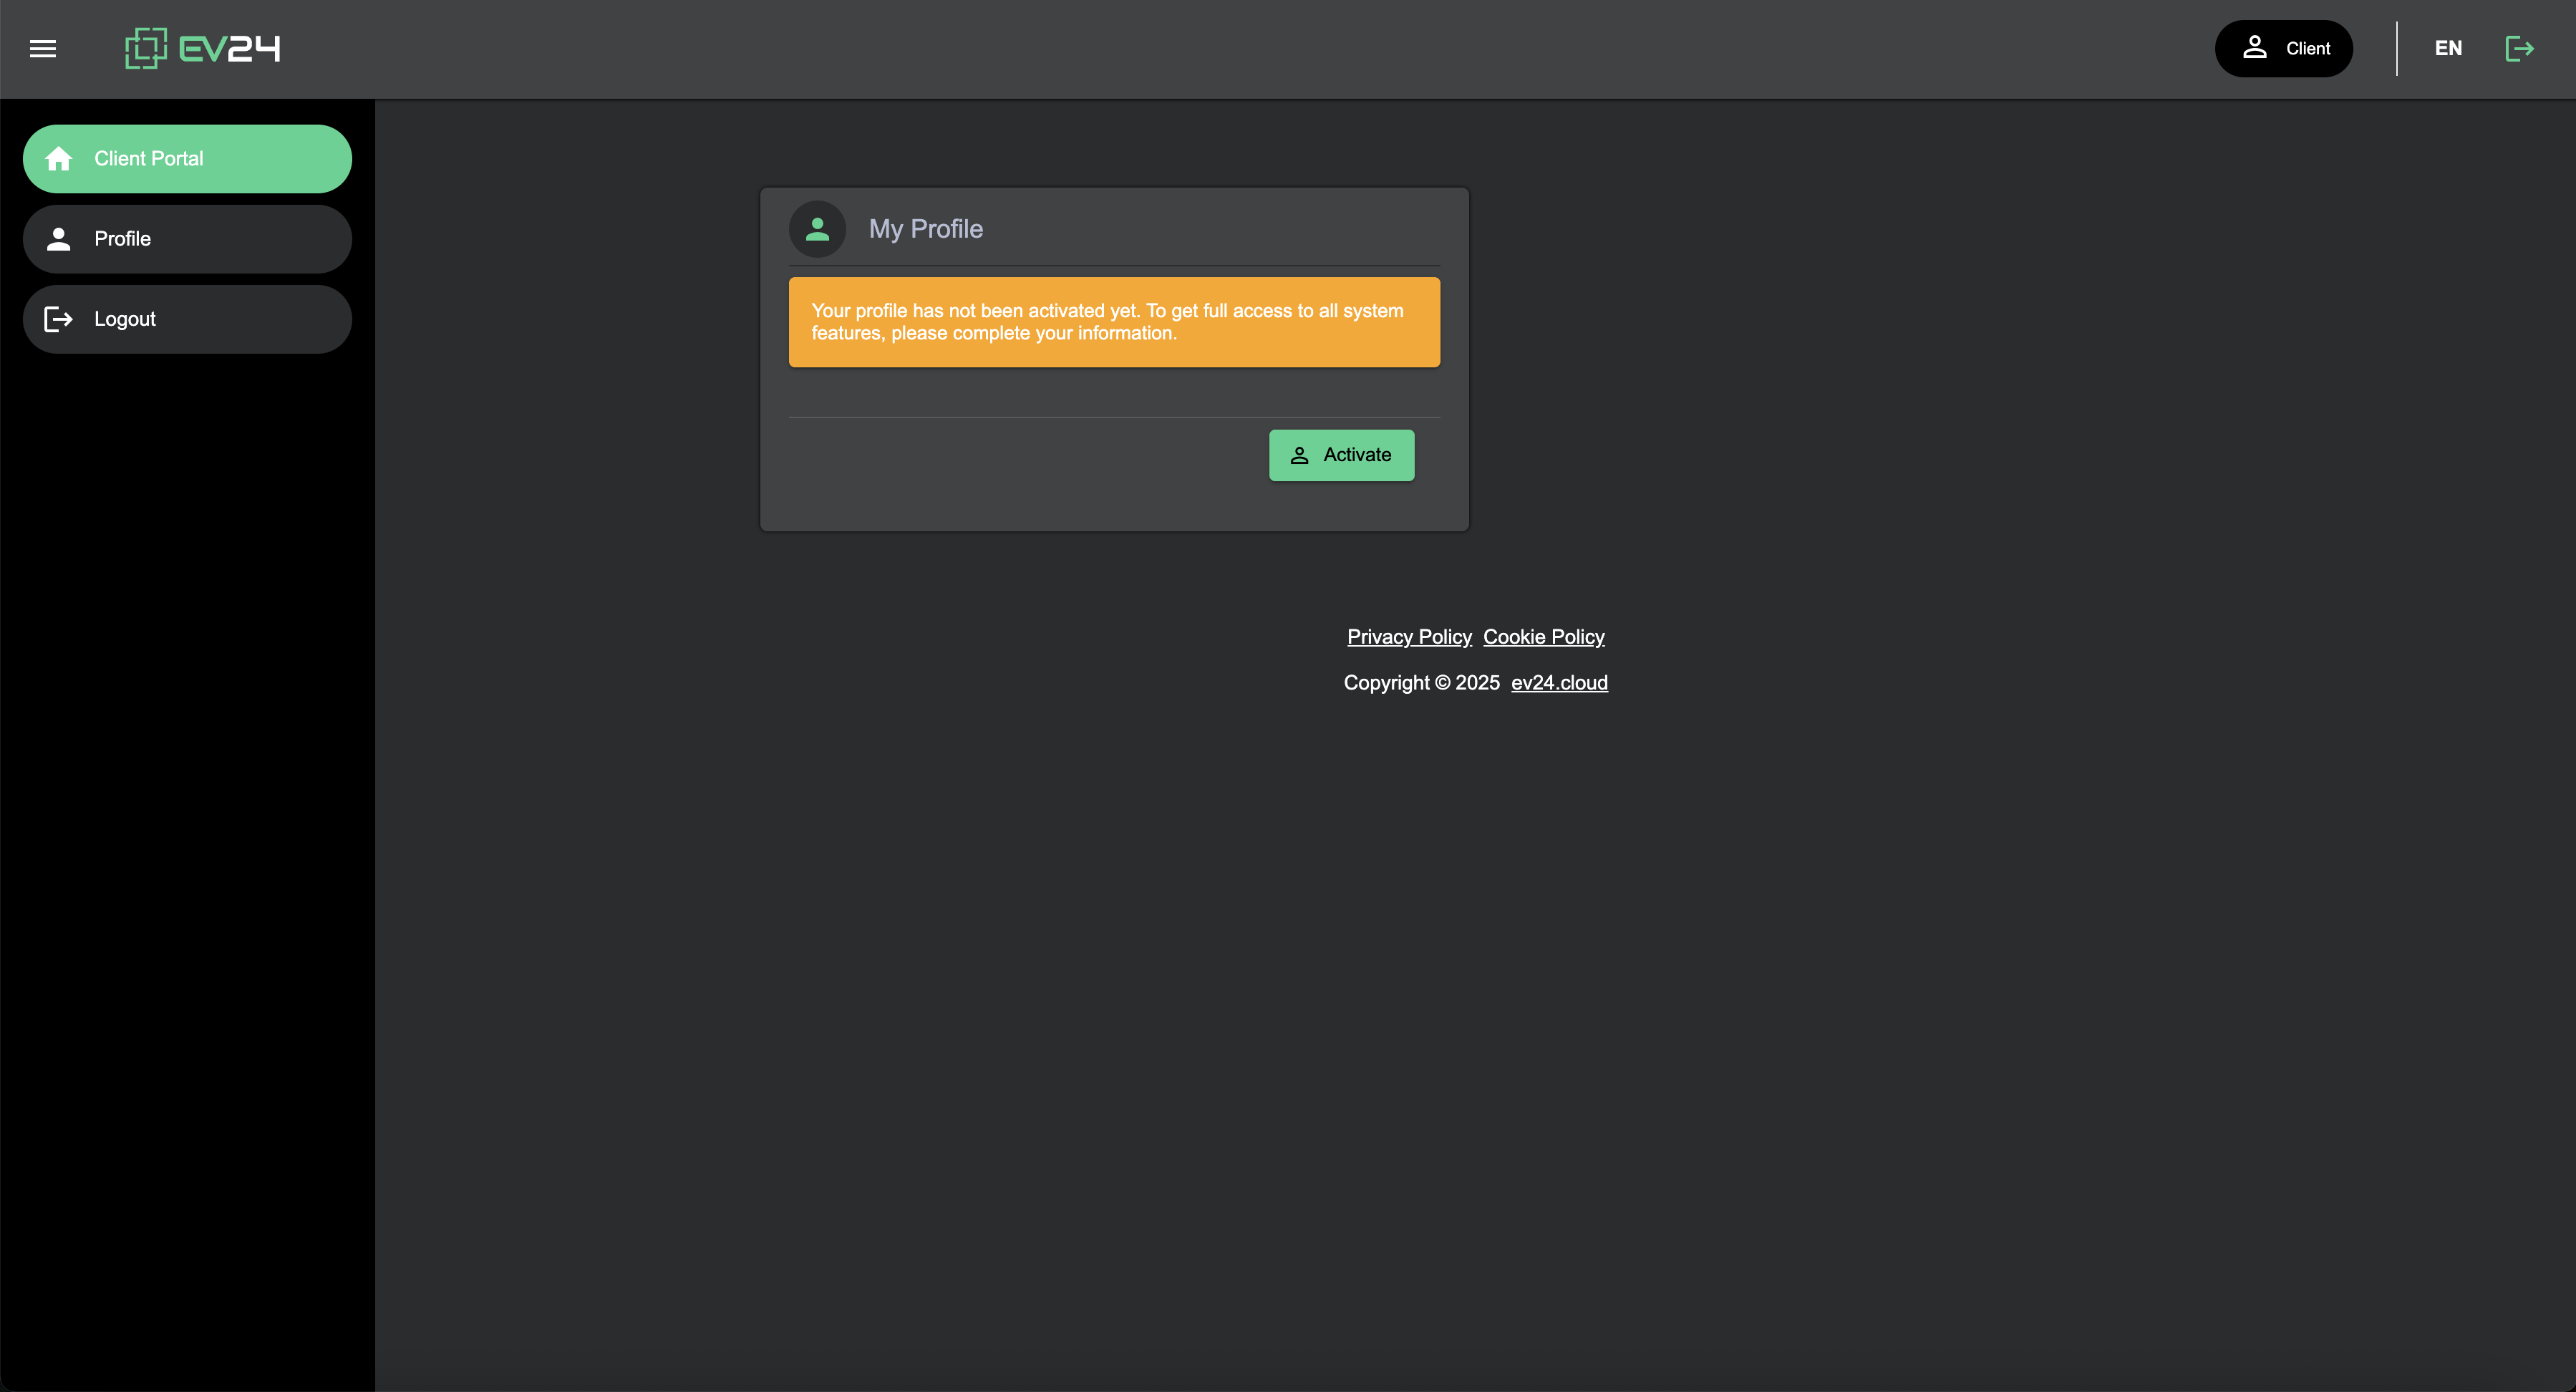Click the person icon on Activate button

coord(1299,455)
